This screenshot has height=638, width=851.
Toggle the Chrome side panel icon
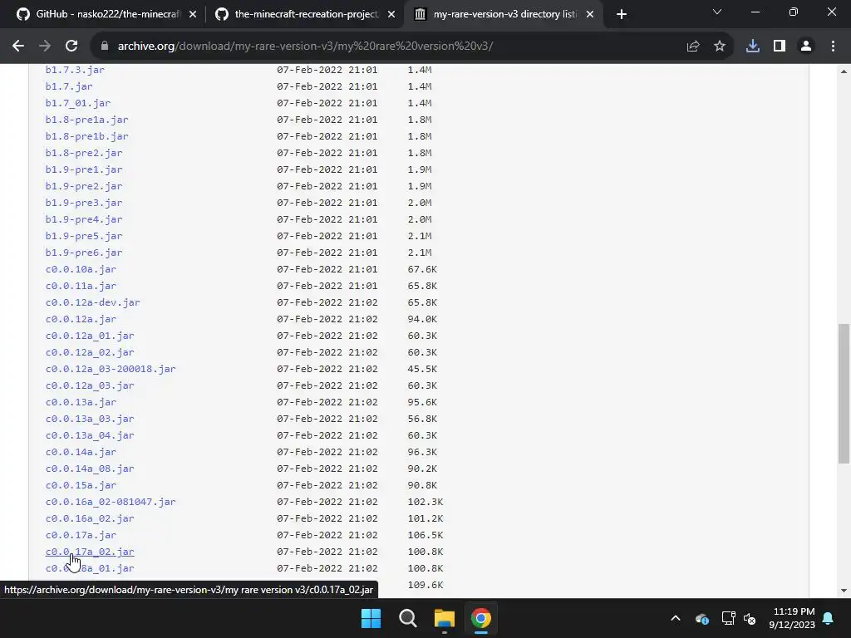pyautogui.click(x=780, y=47)
